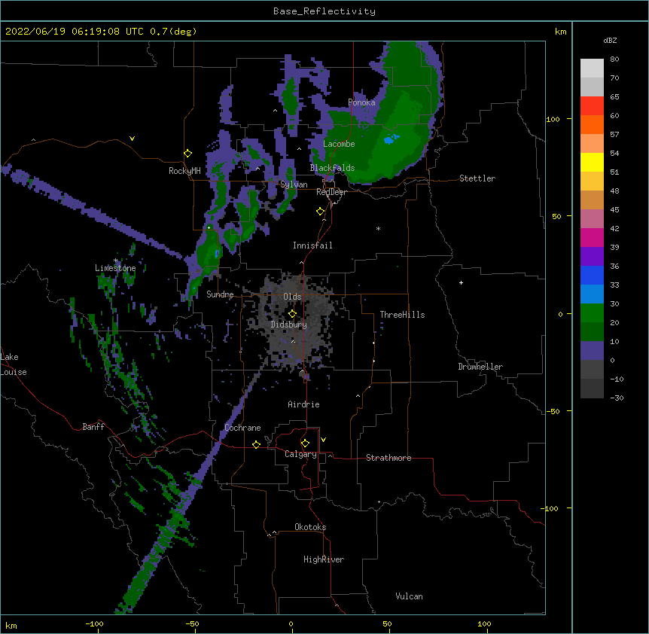Select the light blue 30-33 dBZ swatch
Image resolution: width=649 pixels, height=634 pixels.
coord(592,294)
